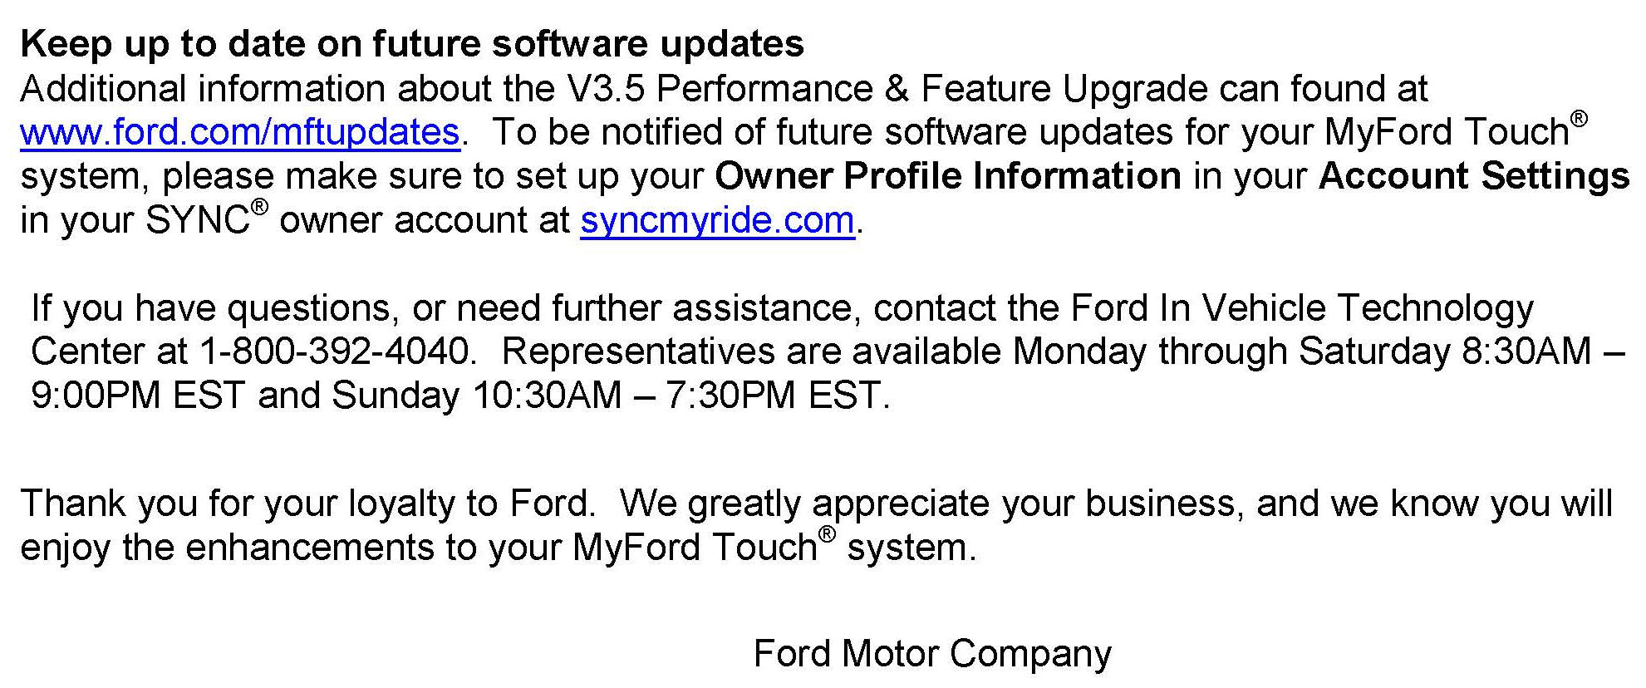1646x688 pixels.
Task: Click the words "We greatly appreciate your business"
Action: click(931, 504)
